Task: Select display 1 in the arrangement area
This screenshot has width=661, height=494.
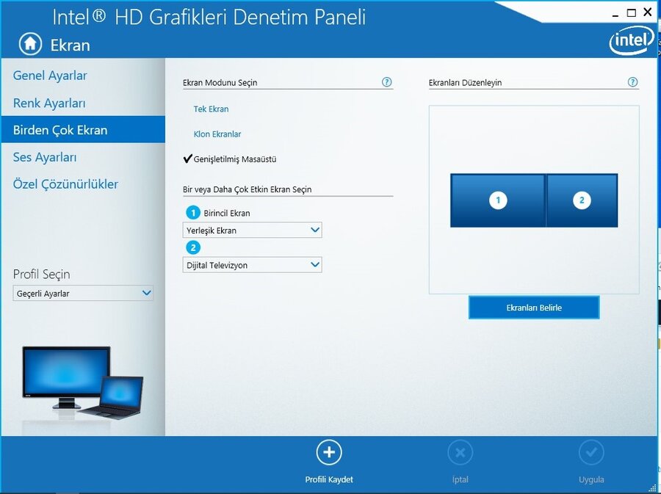Action: [498, 200]
